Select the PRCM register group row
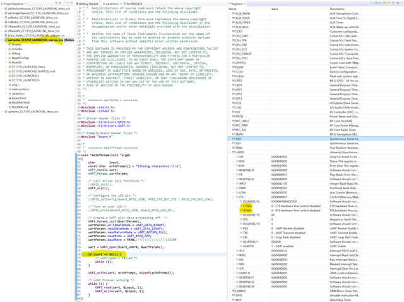 (316, 117)
